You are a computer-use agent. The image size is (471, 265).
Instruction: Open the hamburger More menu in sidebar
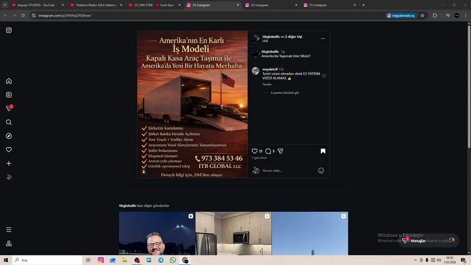pos(9,230)
